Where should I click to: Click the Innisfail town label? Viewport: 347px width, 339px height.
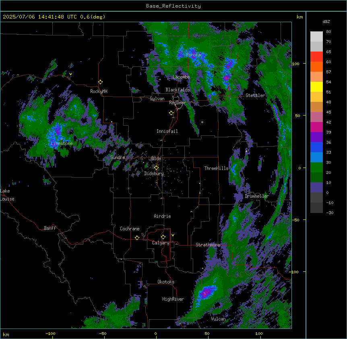(167, 131)
